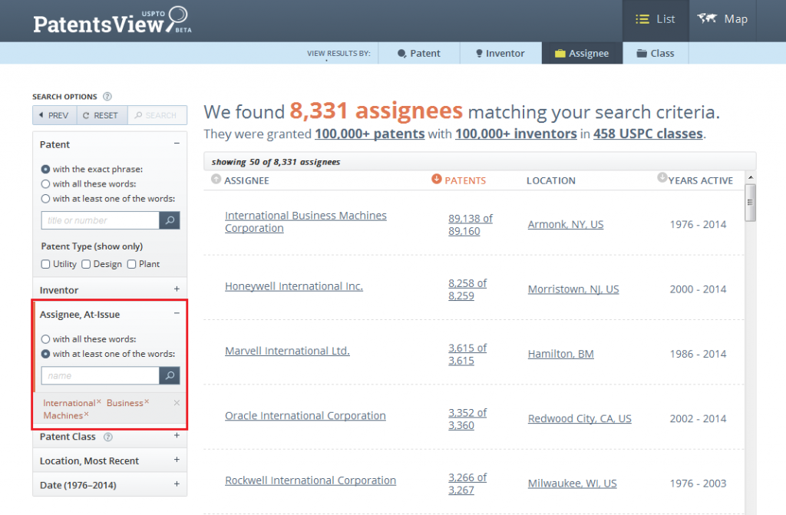The height and width of the screenshot is (515, 786).
Task: Clear all assignee search terms
Action: tap(177, 403)
